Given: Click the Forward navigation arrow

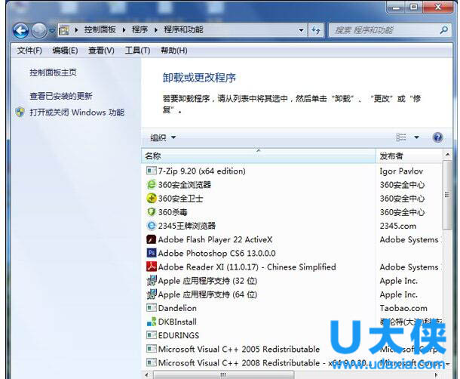Looking at the screenshot, I should tap(38, 30).
